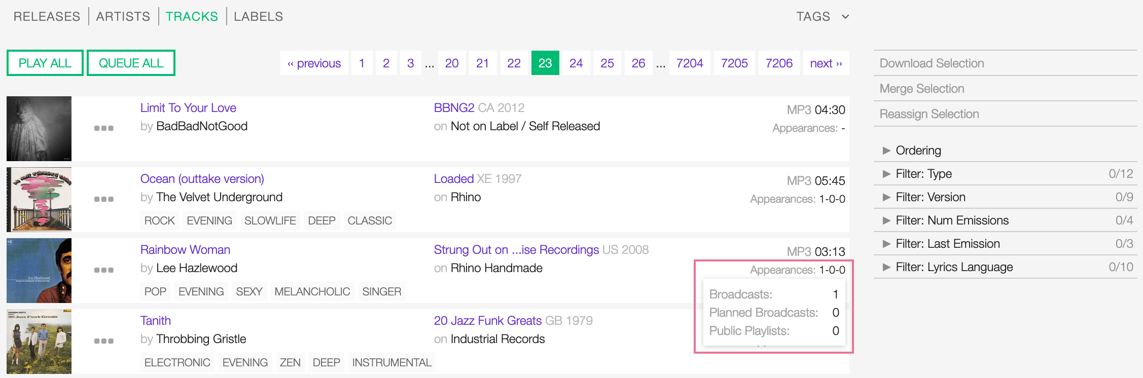The width and height of the screenshot is (1143, 378).
Task: Jump to page 24
Action: click(x=576, y=63)
